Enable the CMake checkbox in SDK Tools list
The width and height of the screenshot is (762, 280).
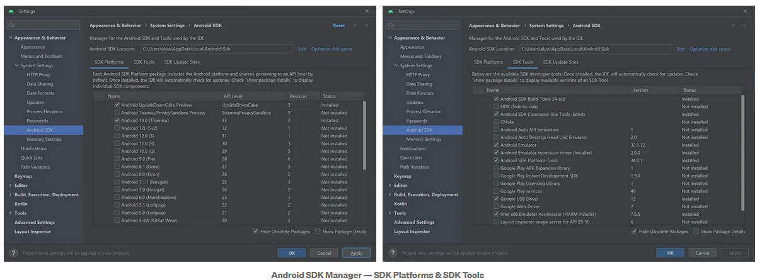pos(497,122)
